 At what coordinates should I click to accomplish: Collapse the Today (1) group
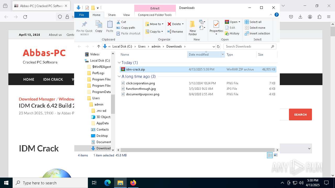tap(119, 63)
